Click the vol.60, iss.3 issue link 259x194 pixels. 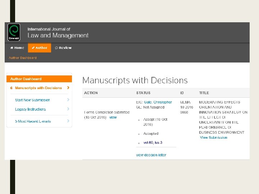(x=153, y=143)
